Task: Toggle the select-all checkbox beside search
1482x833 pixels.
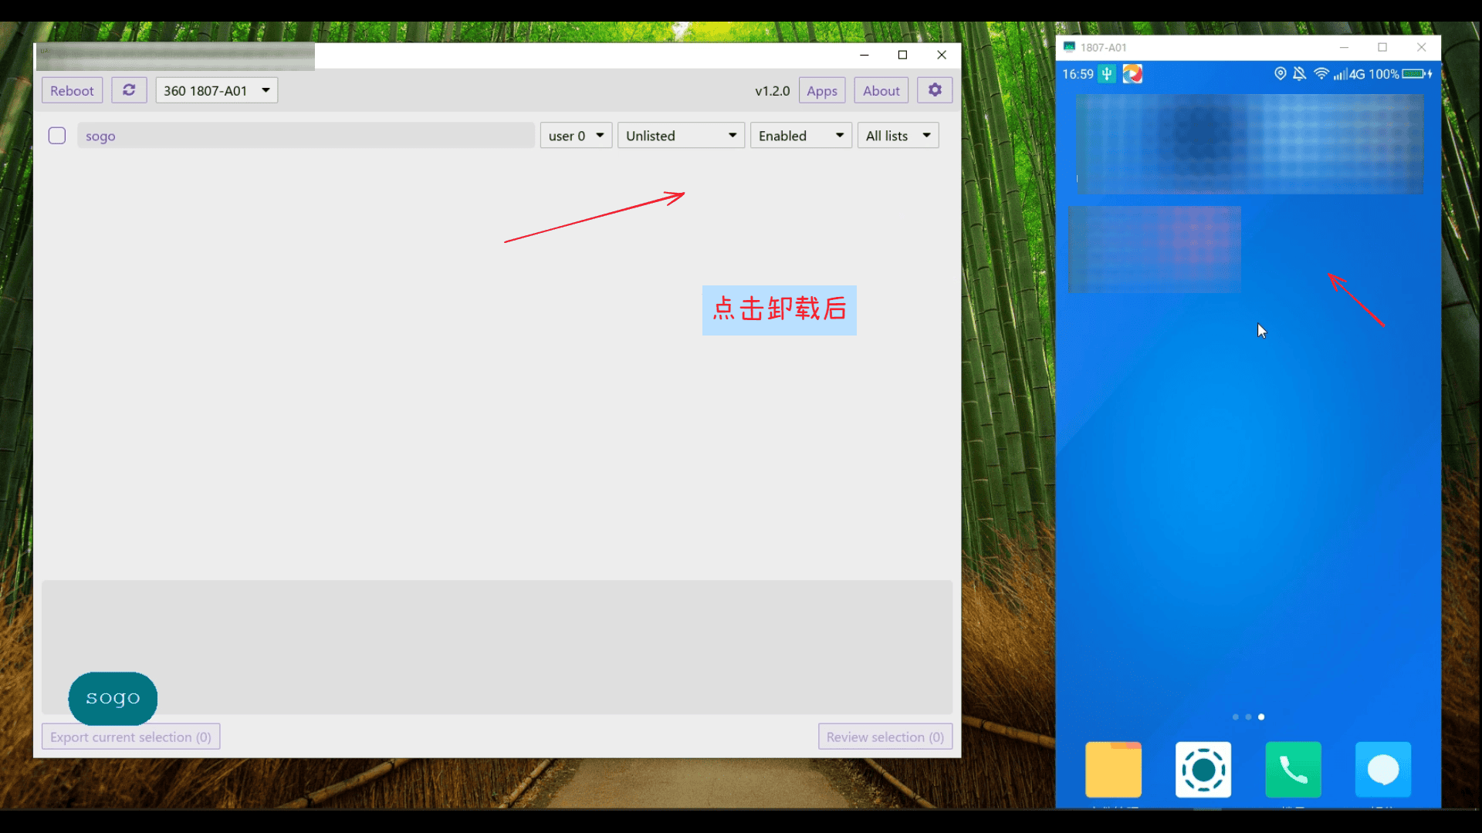Action: (x=57, y=136)
